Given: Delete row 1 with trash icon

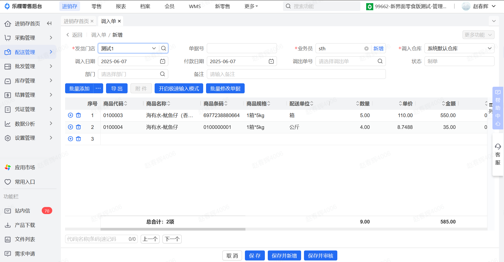Looking at the screenshot, I should [x=78, y=115].
